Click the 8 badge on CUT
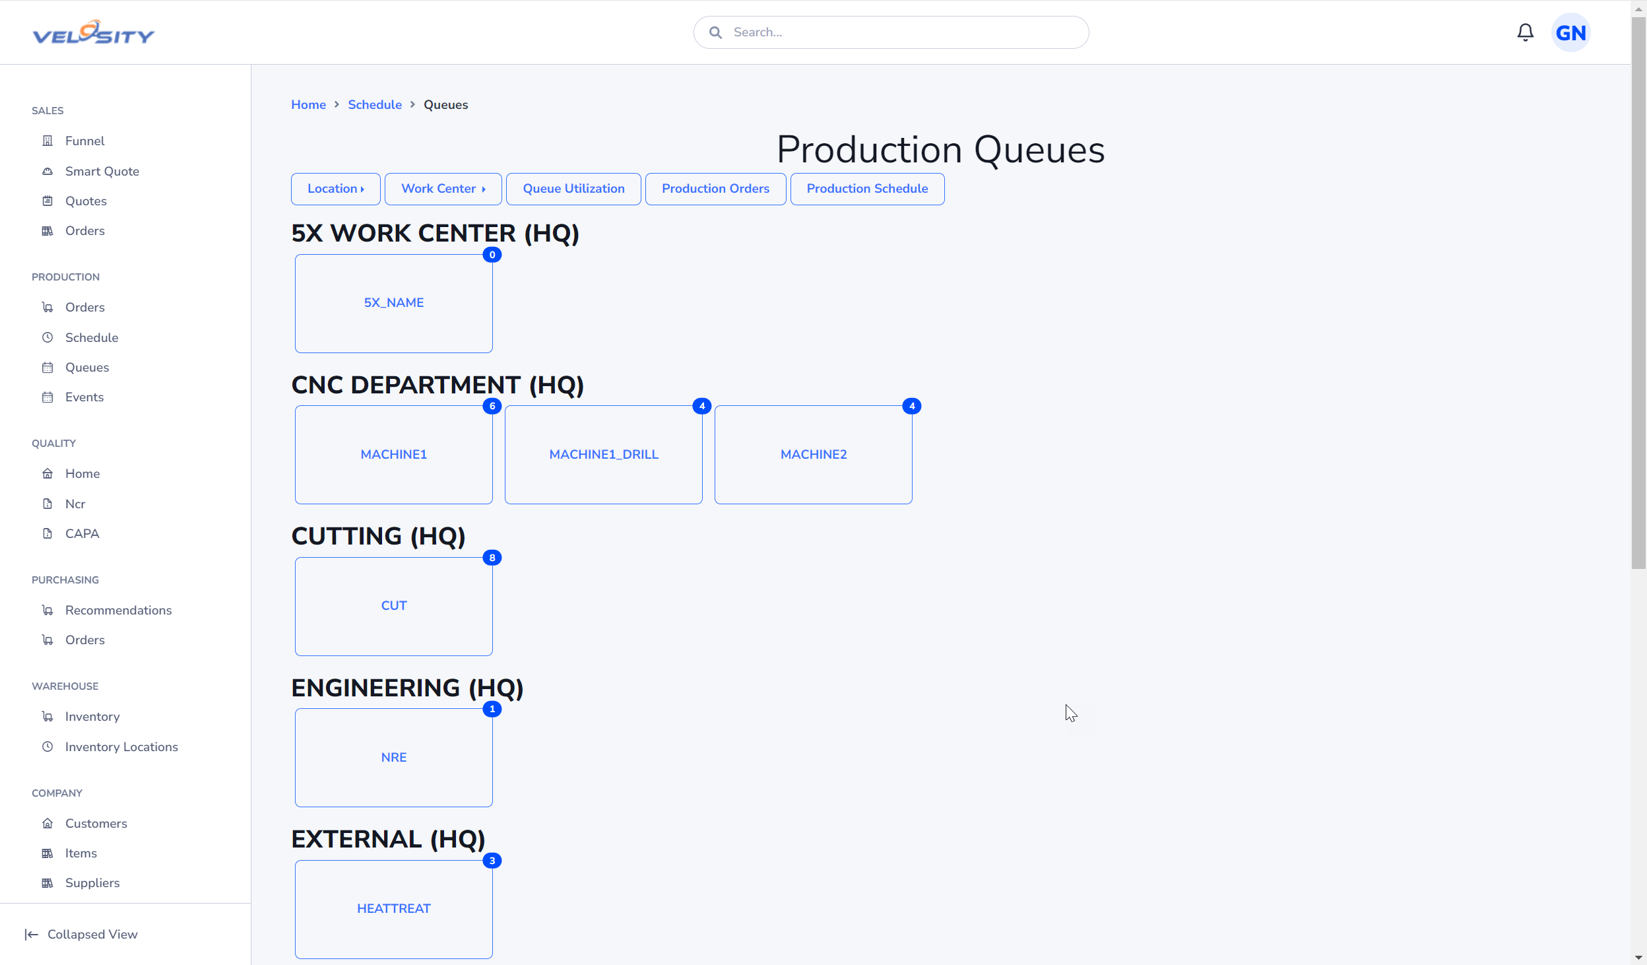1647x965 pixels. 492,558
